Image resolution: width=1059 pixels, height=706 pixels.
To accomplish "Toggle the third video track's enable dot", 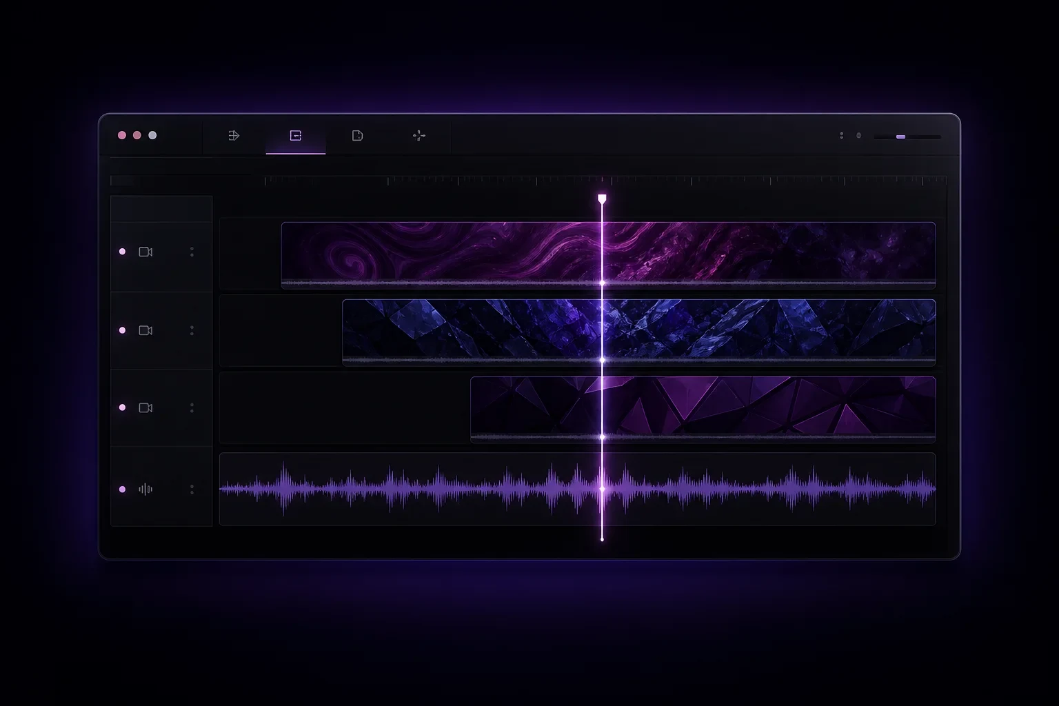I will [x=123, y=407].
